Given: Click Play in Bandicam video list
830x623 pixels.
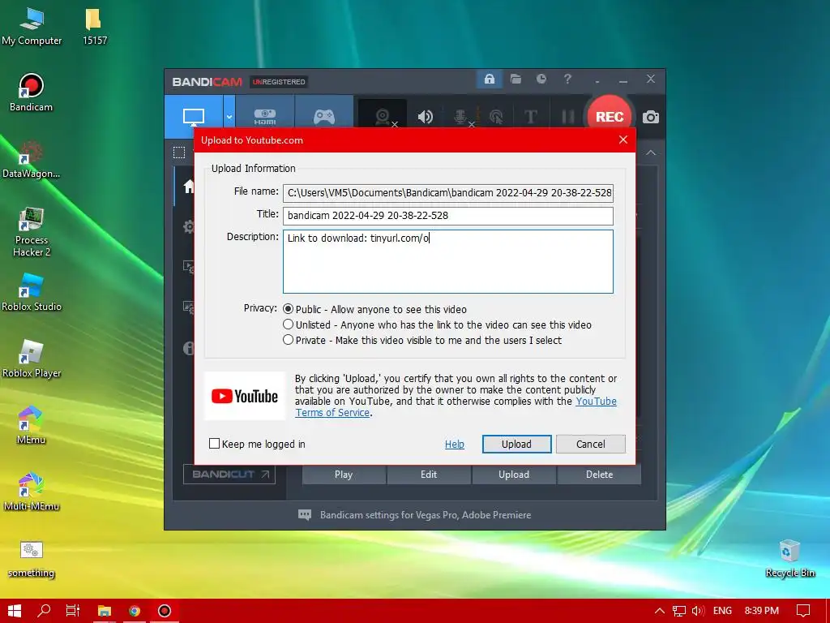Looking at the screenshot, I should [x=344, y=475].
